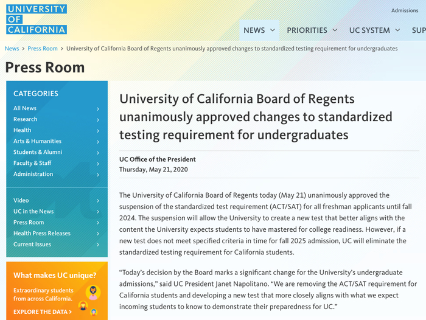Click 'Extraordinary students from across California.' text

coord(43,294)
